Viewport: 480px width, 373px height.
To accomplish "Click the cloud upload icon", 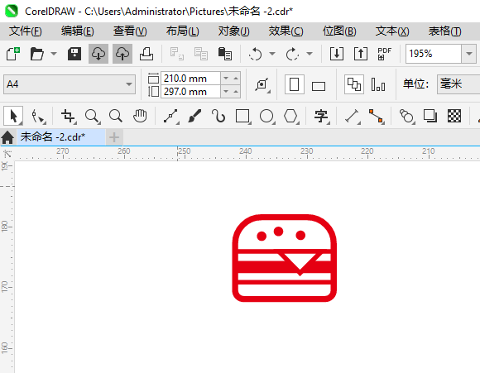I will [x=122, y=54].
